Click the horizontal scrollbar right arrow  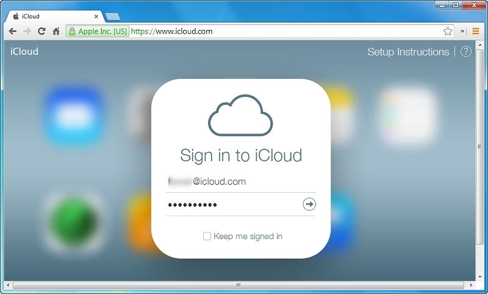[x=471, y=285]
